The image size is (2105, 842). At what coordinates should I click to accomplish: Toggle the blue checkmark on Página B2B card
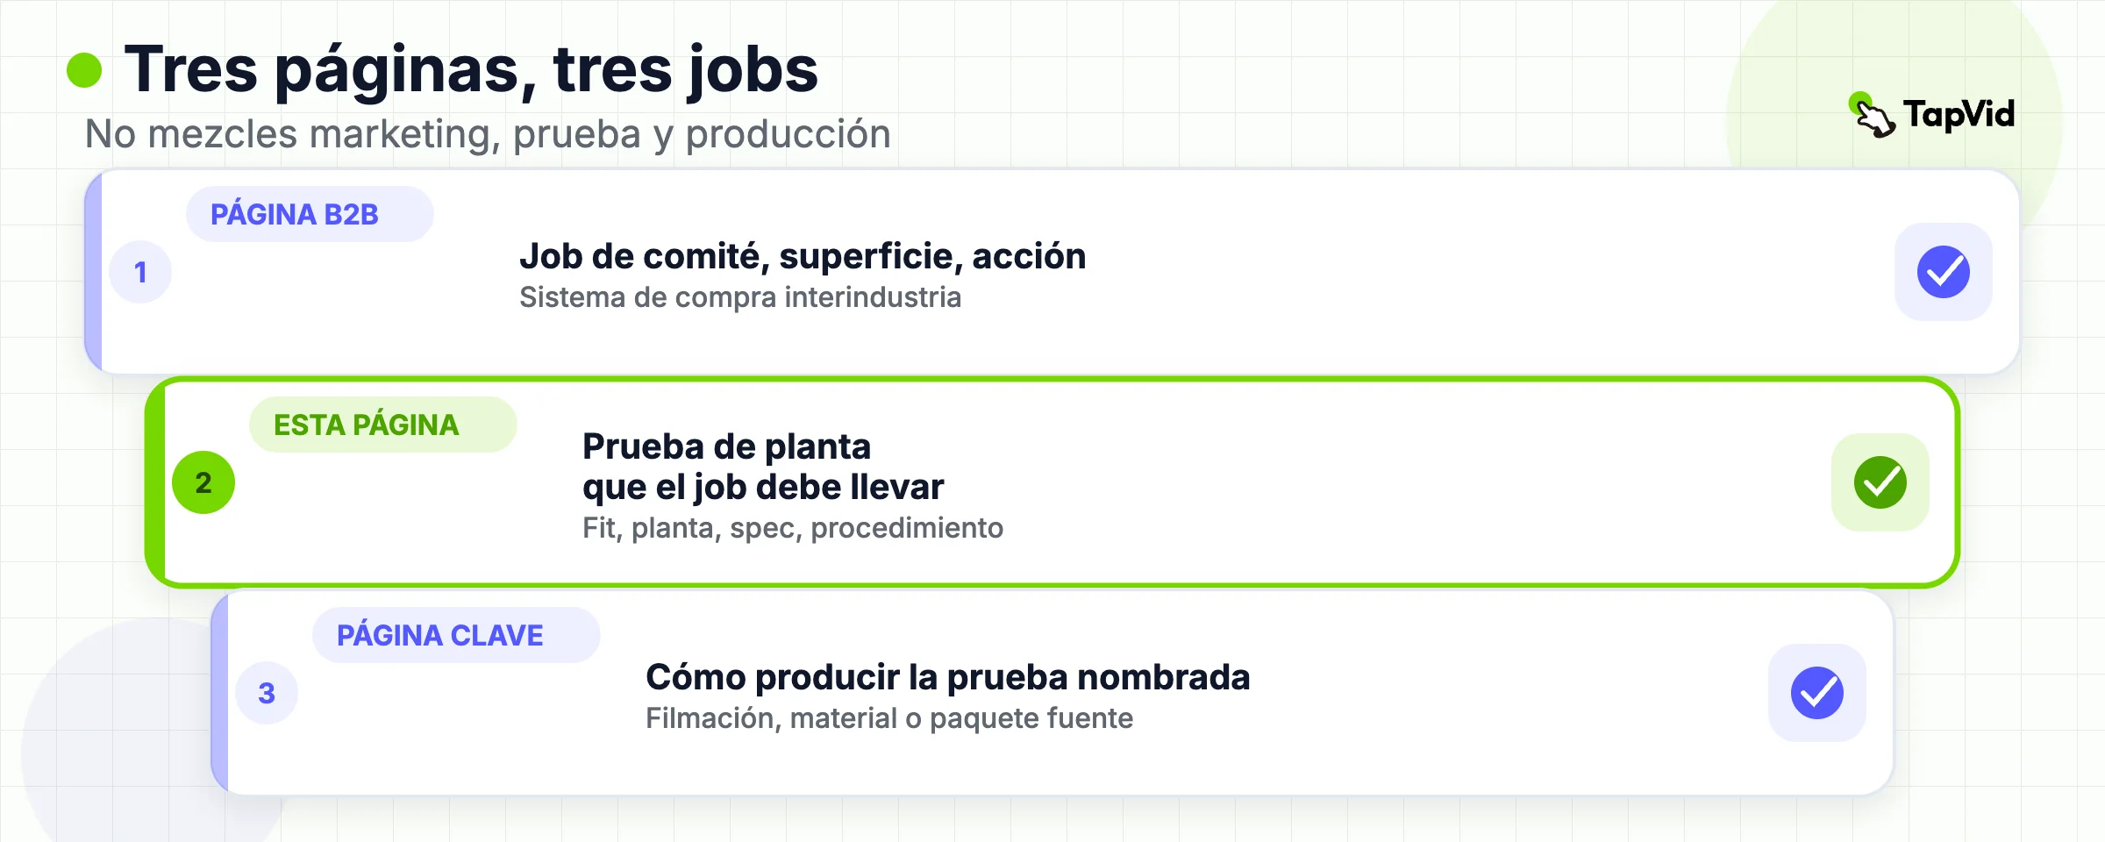[1944, 272]
